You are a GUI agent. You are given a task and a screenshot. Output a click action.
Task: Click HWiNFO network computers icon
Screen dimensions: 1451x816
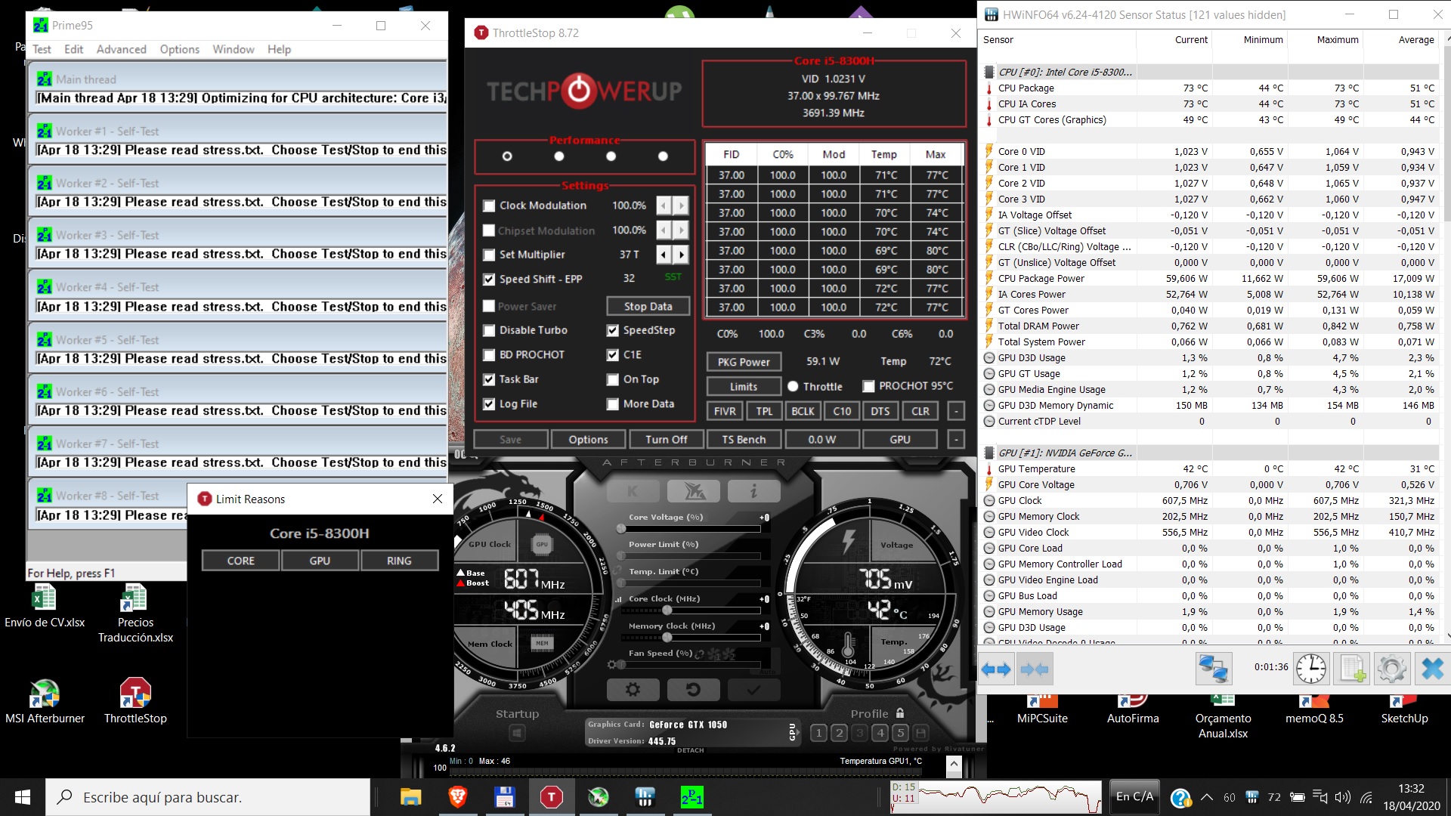tap(1214, 669)
